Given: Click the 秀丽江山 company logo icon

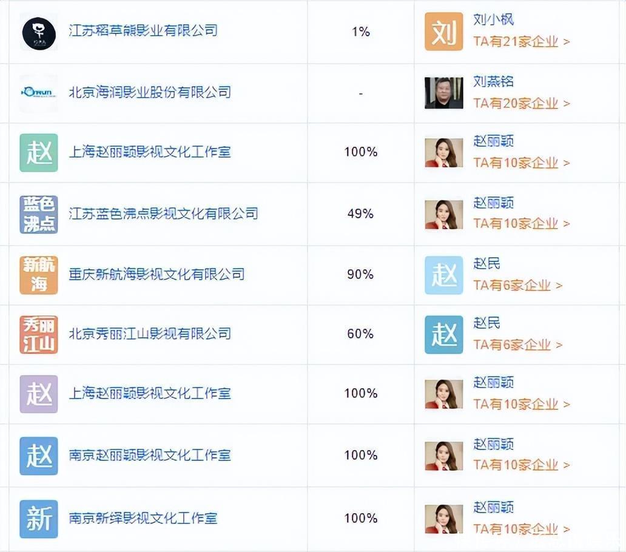Looking at the screenshot, I should pyautogui.click(x=39, y=334).
